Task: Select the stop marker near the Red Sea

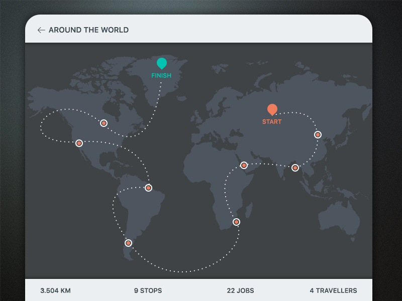Action: pyautogui.click(x=244, y=166)
